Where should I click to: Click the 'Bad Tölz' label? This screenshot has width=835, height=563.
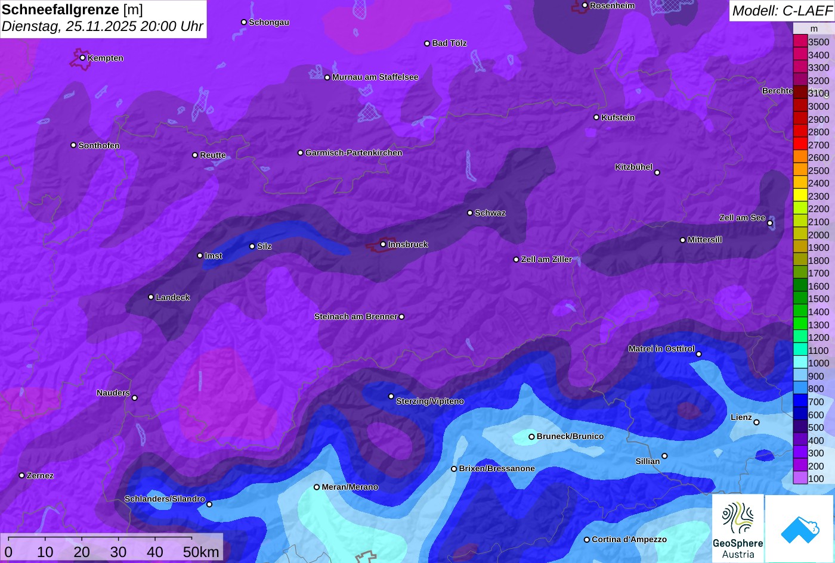click(449, 43)
